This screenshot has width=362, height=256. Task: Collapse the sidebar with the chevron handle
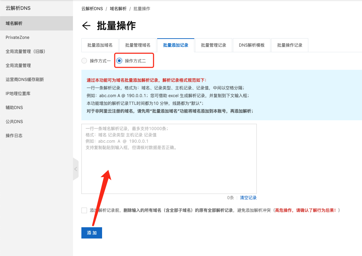coord(76,169)
